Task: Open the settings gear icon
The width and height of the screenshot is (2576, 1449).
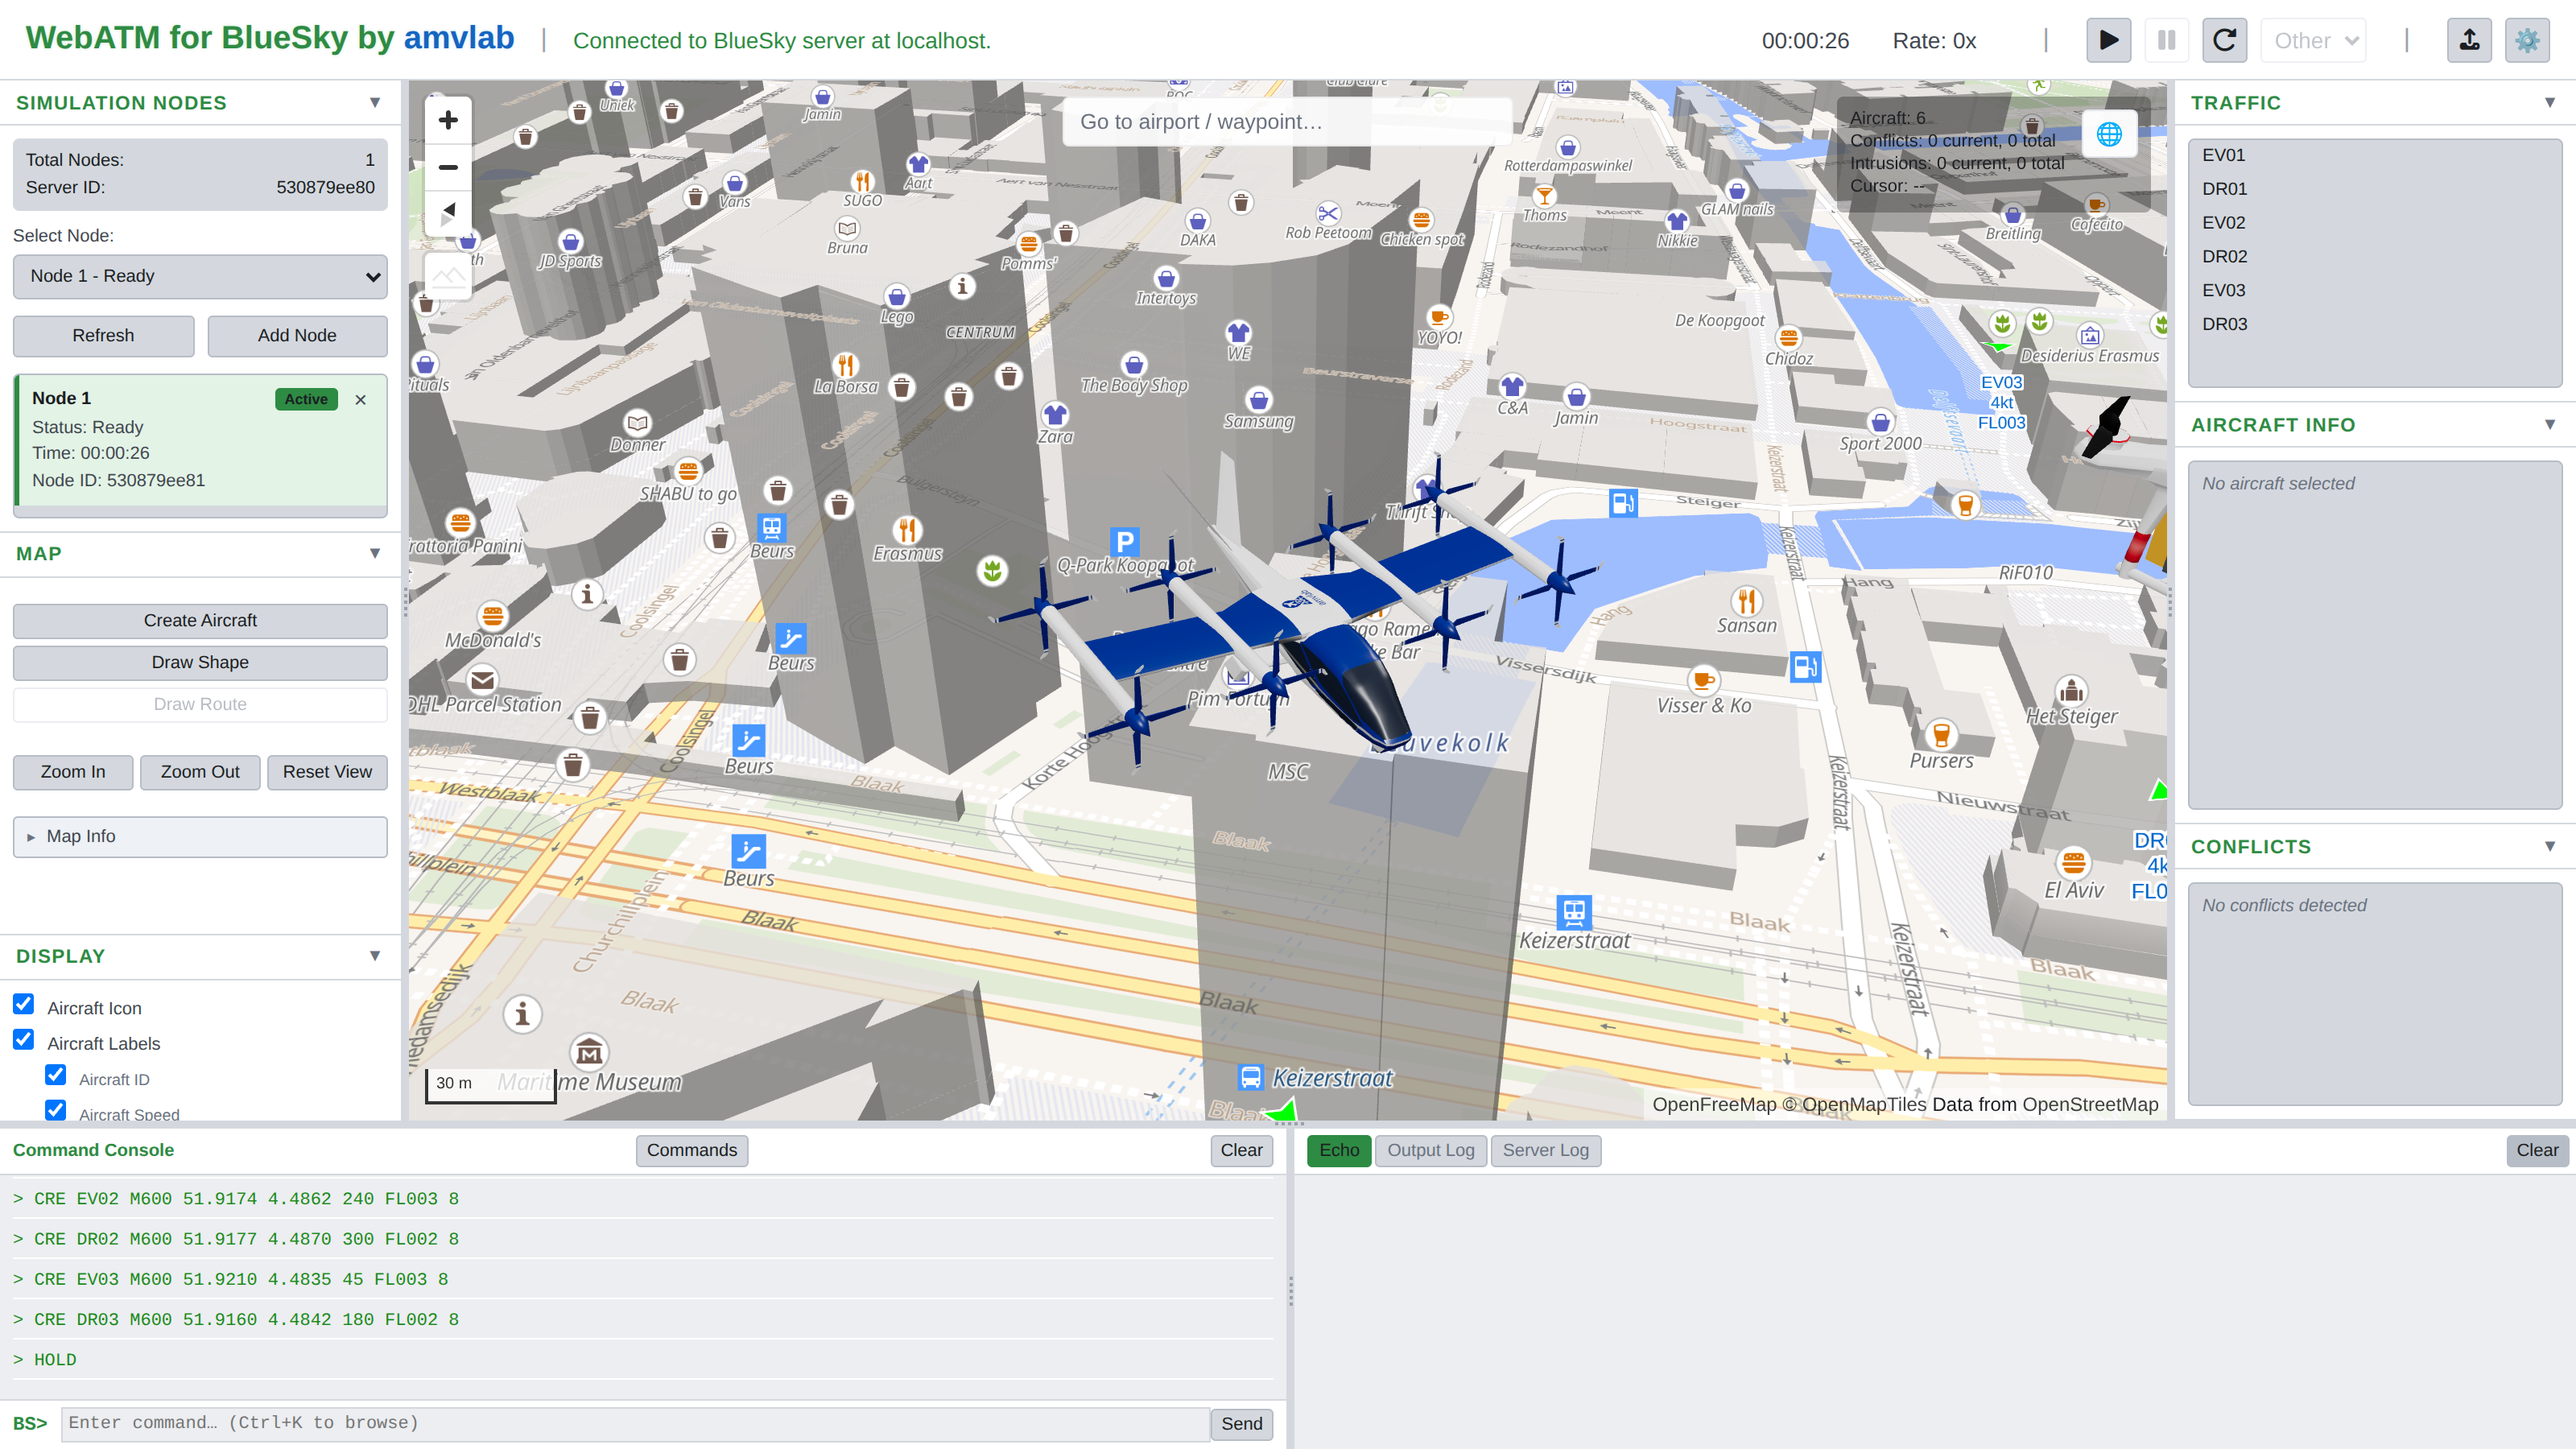Action: (2527, 40)
